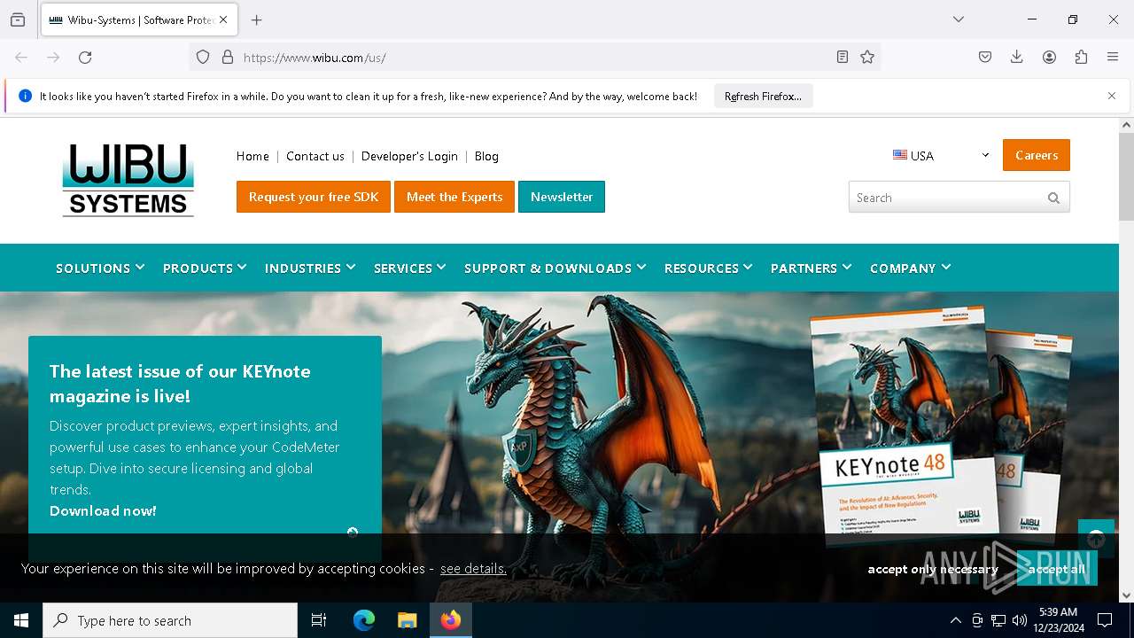Screen dimensions: 1134x638
Task: Open Windows Start menu
Action: pos(21,620)
